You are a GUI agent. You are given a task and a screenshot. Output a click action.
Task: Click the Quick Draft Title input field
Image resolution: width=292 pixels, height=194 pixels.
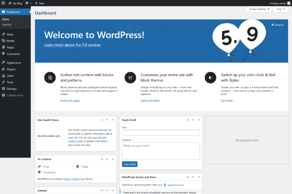(x=161, y=133)
